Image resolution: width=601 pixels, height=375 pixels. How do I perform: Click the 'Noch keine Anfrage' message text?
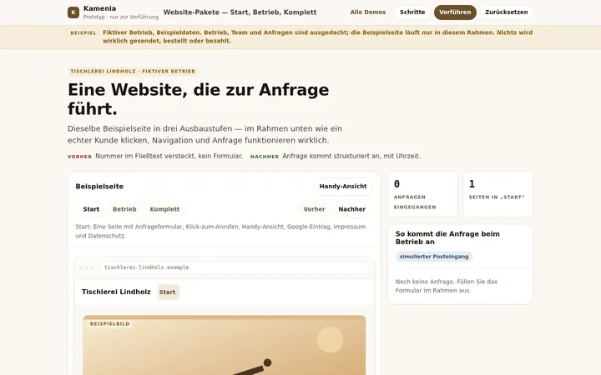coord(447,286)
